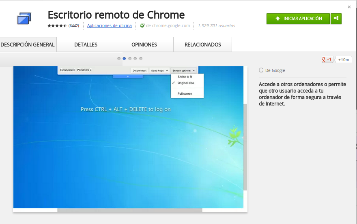The image size is (357, 224).
Task: Click the +10m count bubble
Action: (344, 59)
